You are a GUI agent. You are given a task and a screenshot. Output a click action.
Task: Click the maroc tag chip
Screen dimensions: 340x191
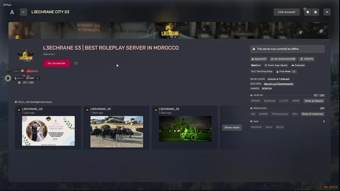tap(269, 127)
